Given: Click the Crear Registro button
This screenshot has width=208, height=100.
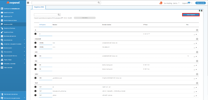Looking at the screenshot, I should click(x=191, y=15).
